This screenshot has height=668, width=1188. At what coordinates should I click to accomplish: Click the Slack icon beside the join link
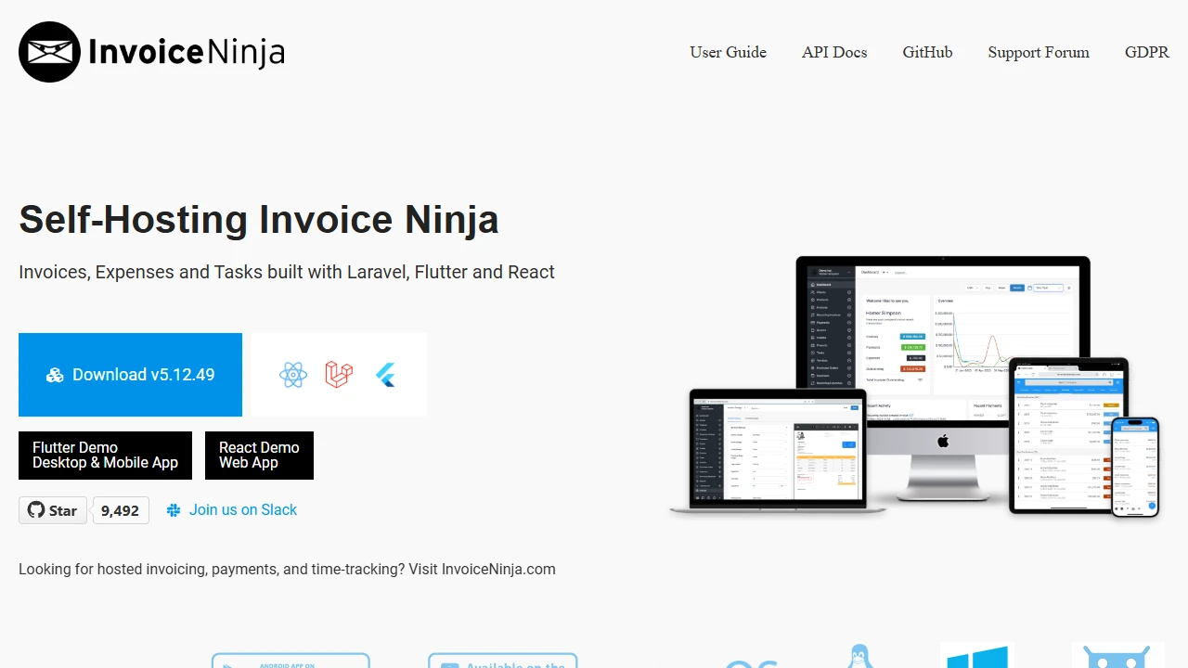[x=174, y=510]
